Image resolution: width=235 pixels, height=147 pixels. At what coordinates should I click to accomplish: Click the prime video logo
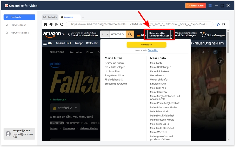tap(57, 52)
